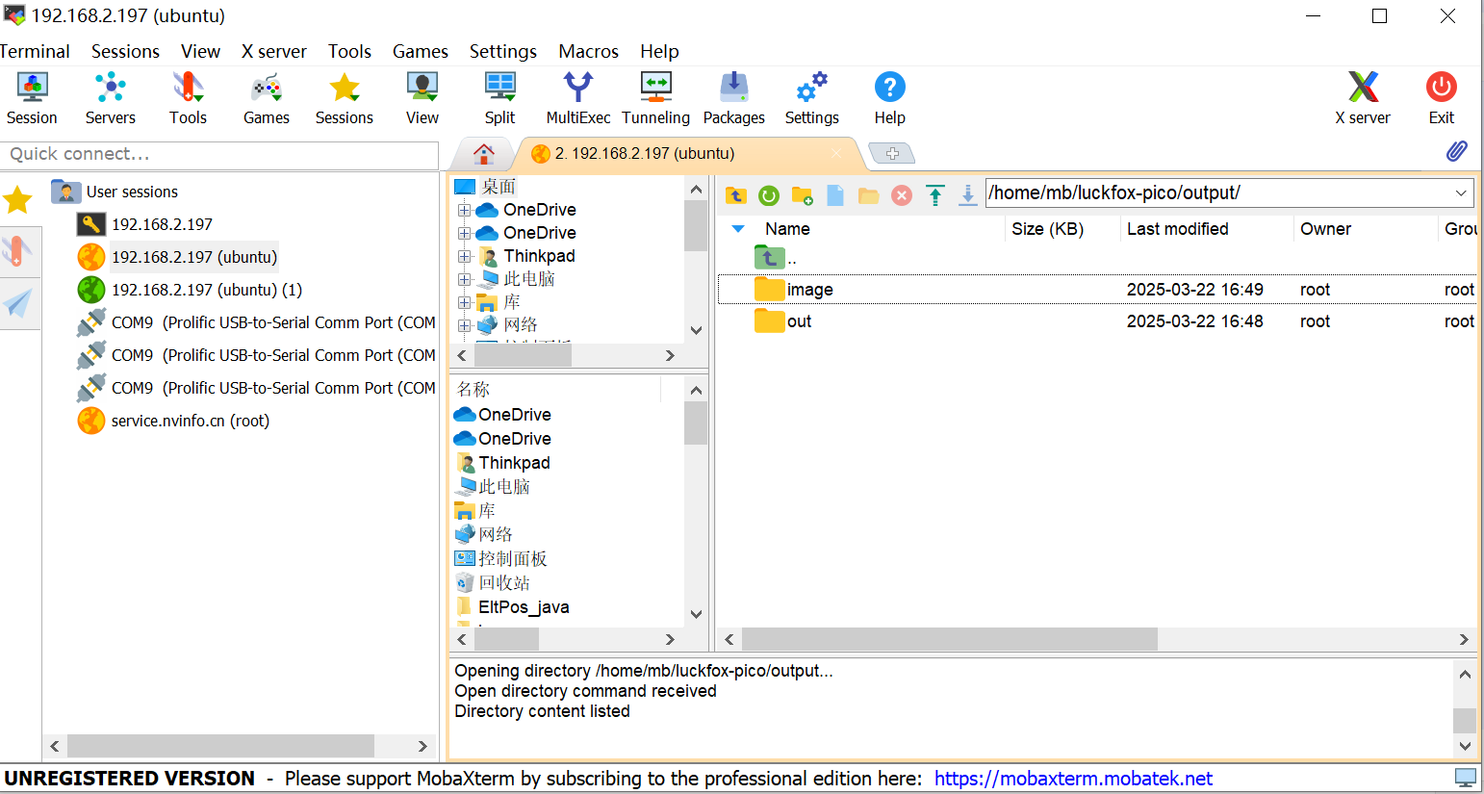Click the paperclip icon beside the tab bar
The width and height of the screenshot is (1484, 794).
(x=1457, y=151)
